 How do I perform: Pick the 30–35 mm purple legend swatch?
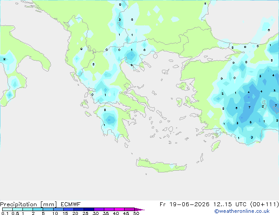tap(99, 209)
